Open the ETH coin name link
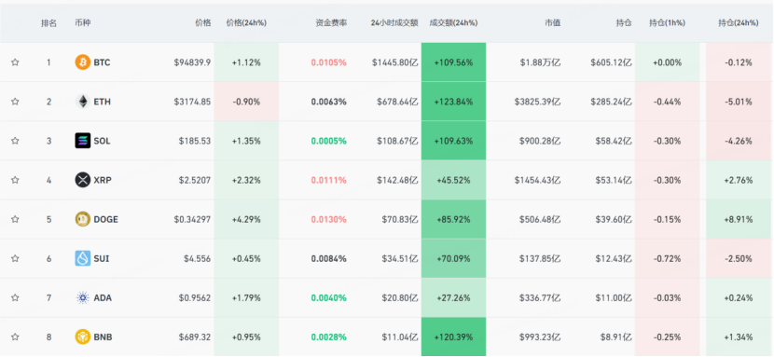774x357 pixels. coord(102,102)
